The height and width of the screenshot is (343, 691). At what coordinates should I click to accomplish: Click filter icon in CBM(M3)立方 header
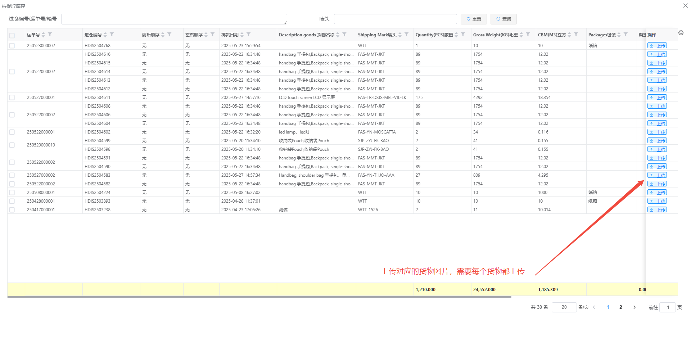click(576, 35)
